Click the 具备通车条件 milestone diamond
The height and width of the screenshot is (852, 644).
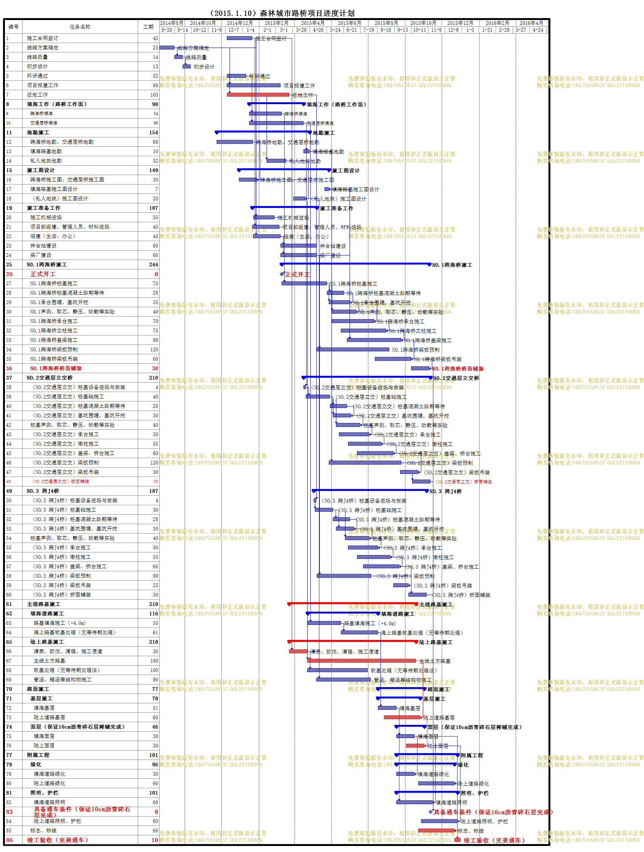tap(430, 812)
